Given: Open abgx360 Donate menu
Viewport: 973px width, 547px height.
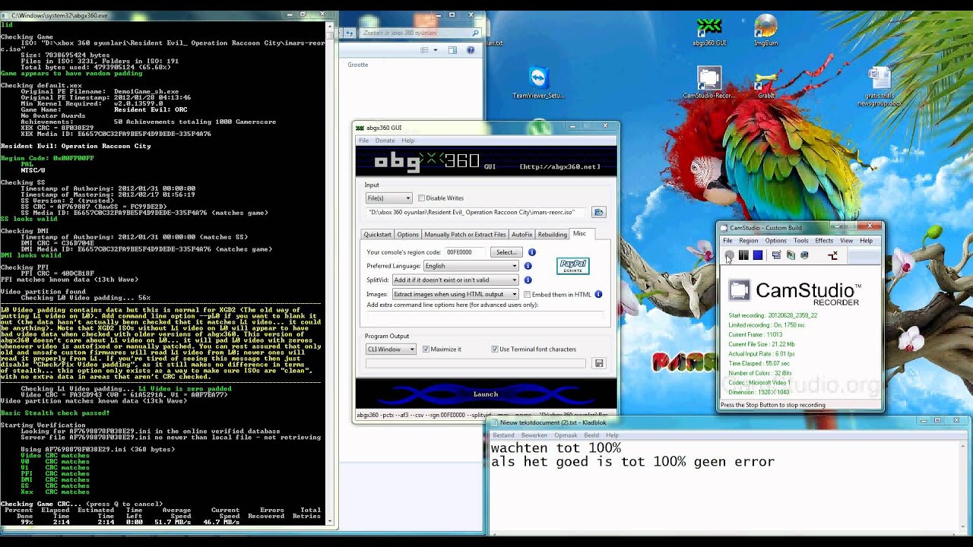Looking at the screenshot, I should [385, 141].
